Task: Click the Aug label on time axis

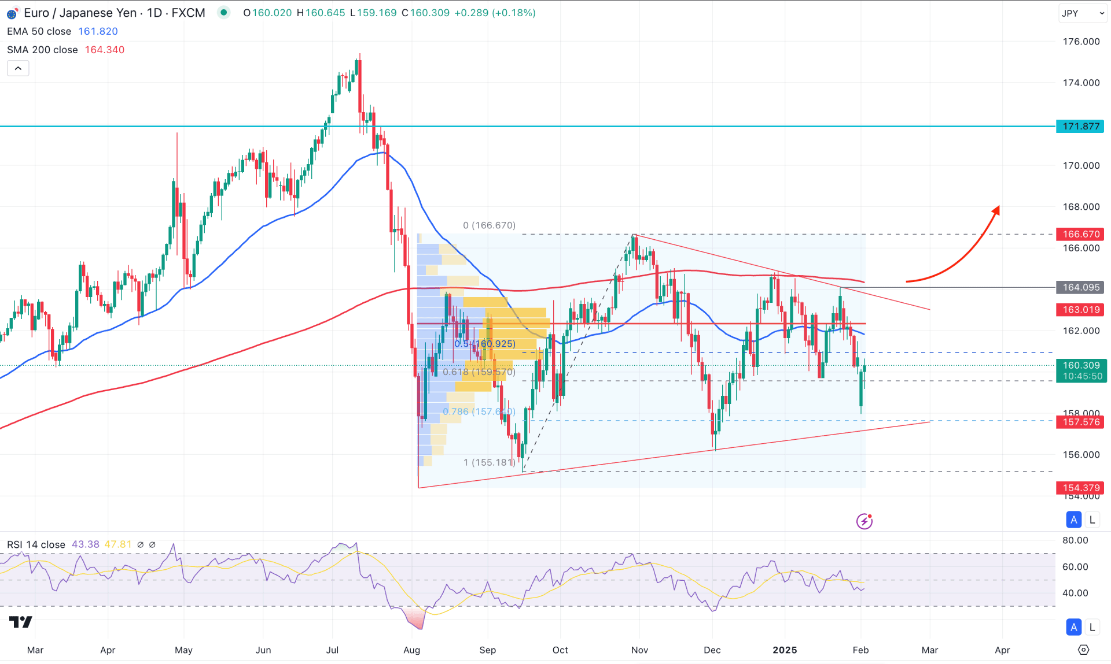Action: tap(411, 650)
